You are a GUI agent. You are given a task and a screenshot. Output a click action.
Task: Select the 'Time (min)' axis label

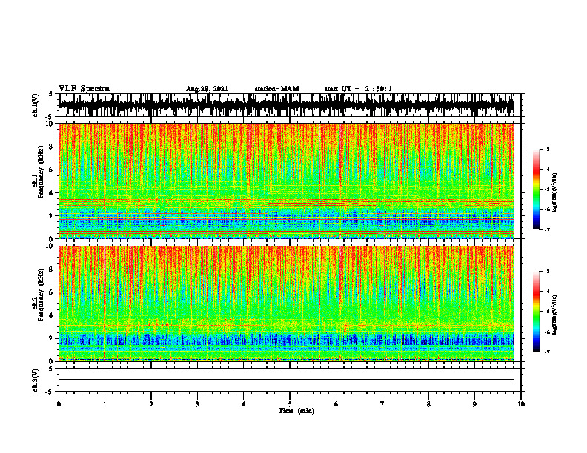pos(296,411)
